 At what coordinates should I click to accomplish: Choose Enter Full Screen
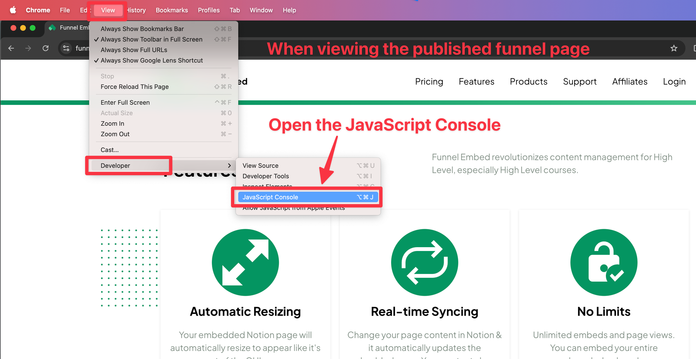164,102
